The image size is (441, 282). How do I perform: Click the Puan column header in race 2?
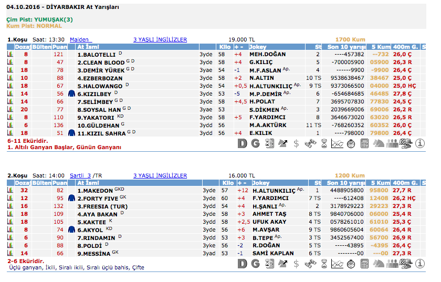click(59, 183)
